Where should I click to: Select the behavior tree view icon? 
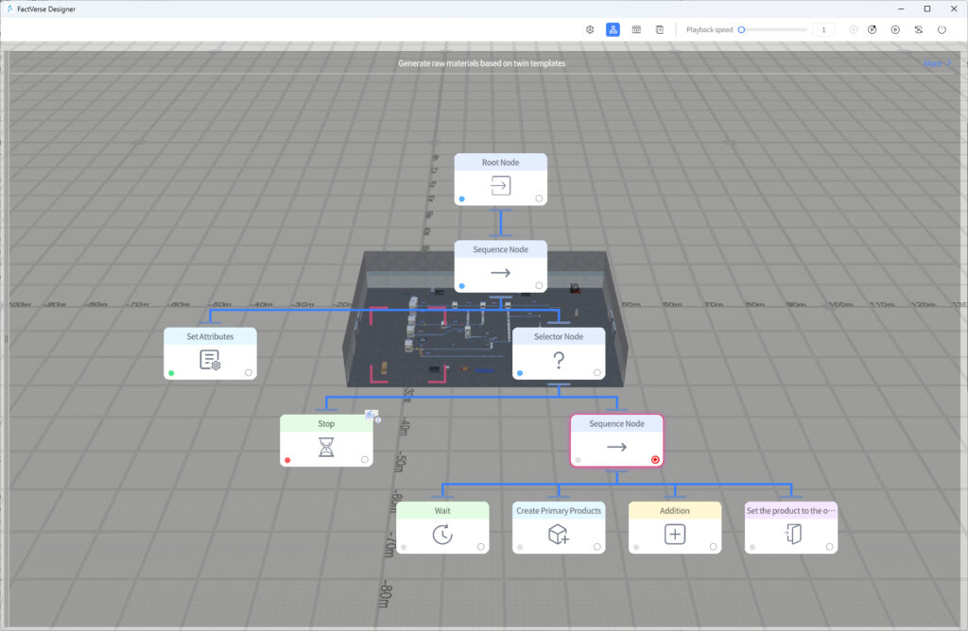click(613, 29)
